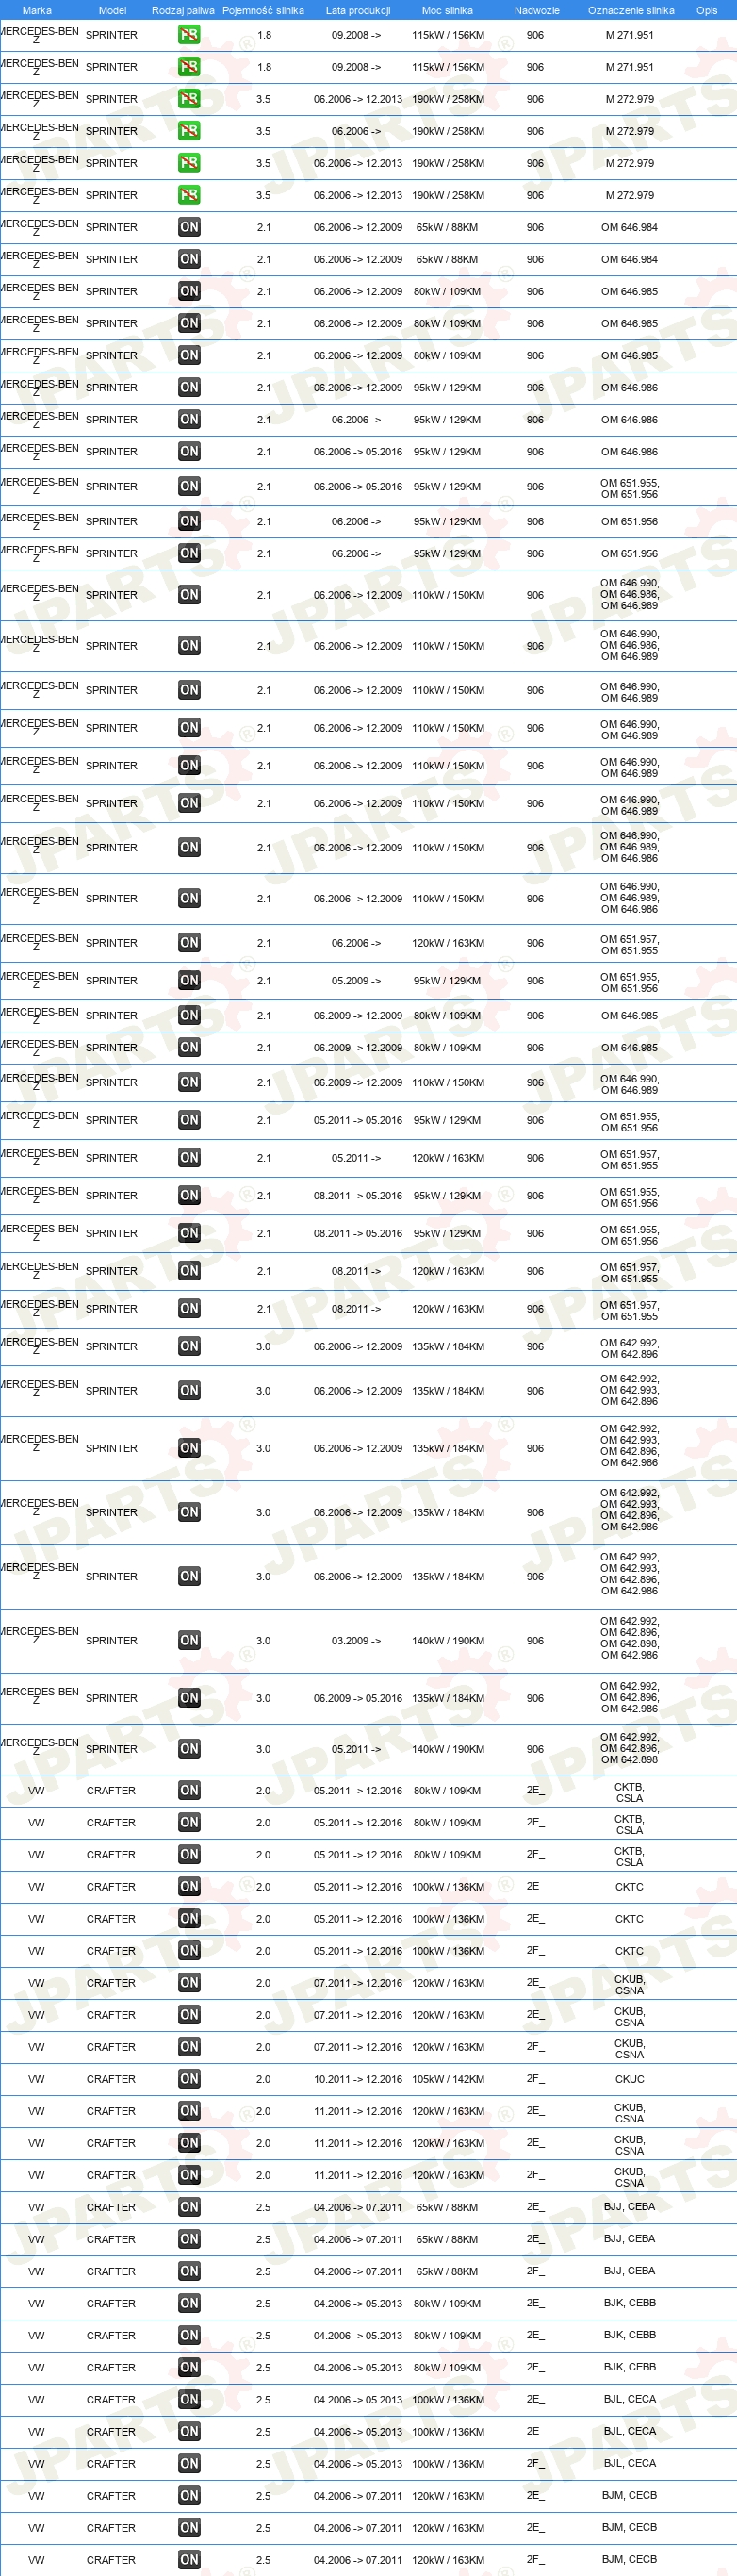Screen dimensions: 737x2576
Task: Click 'OM 646.986' in the 06.2006 -> 05.2016 row
Action: point(630,452)
